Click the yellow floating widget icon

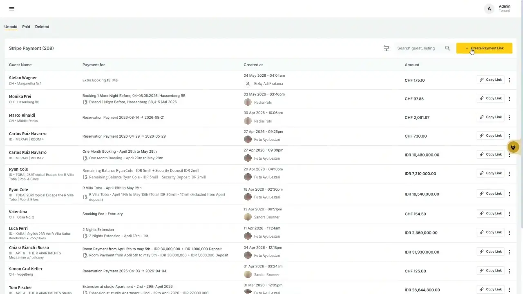513,147
